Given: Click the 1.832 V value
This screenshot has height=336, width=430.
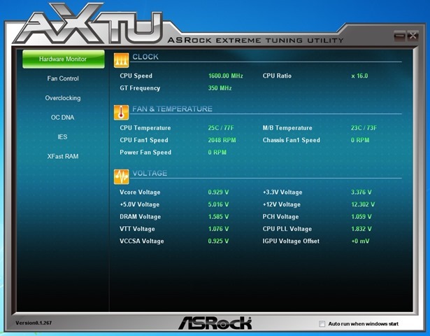Looking at the screenshot, I should (x=361, y=229).
